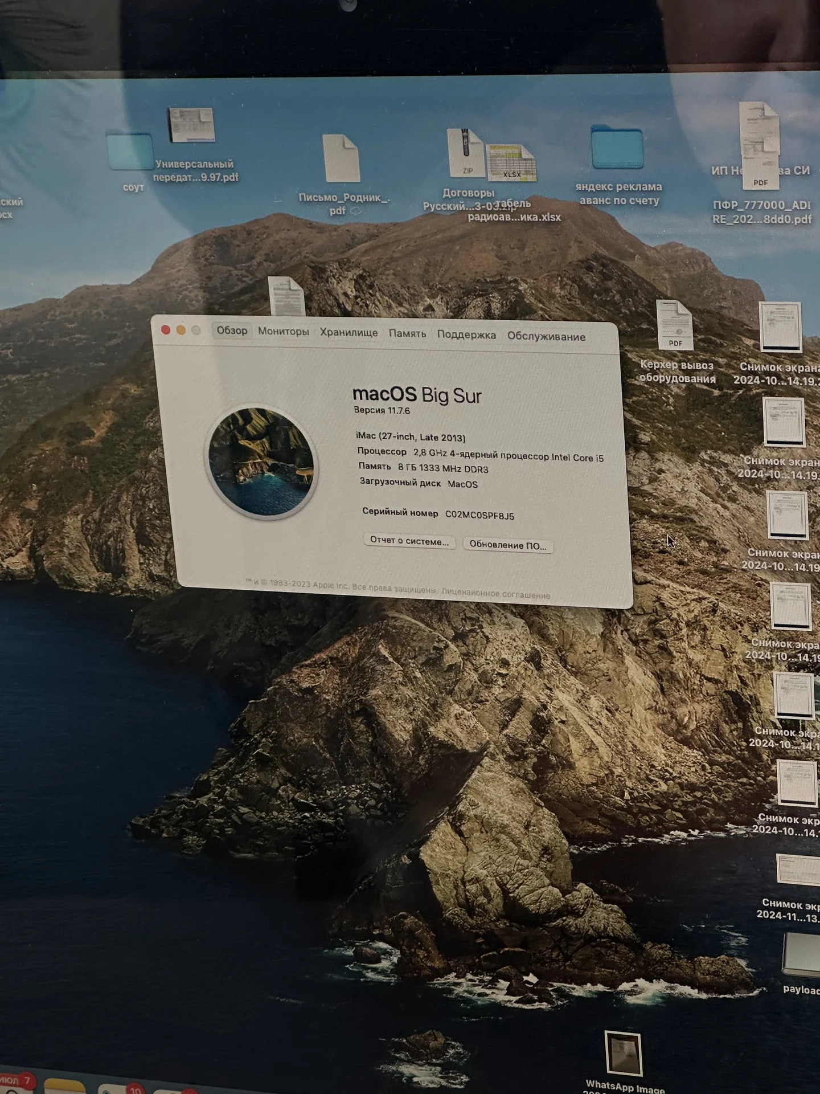Open the Поддержка tab
The height and width of the screenshot is (1094, 820).
(x=466, y=335)
